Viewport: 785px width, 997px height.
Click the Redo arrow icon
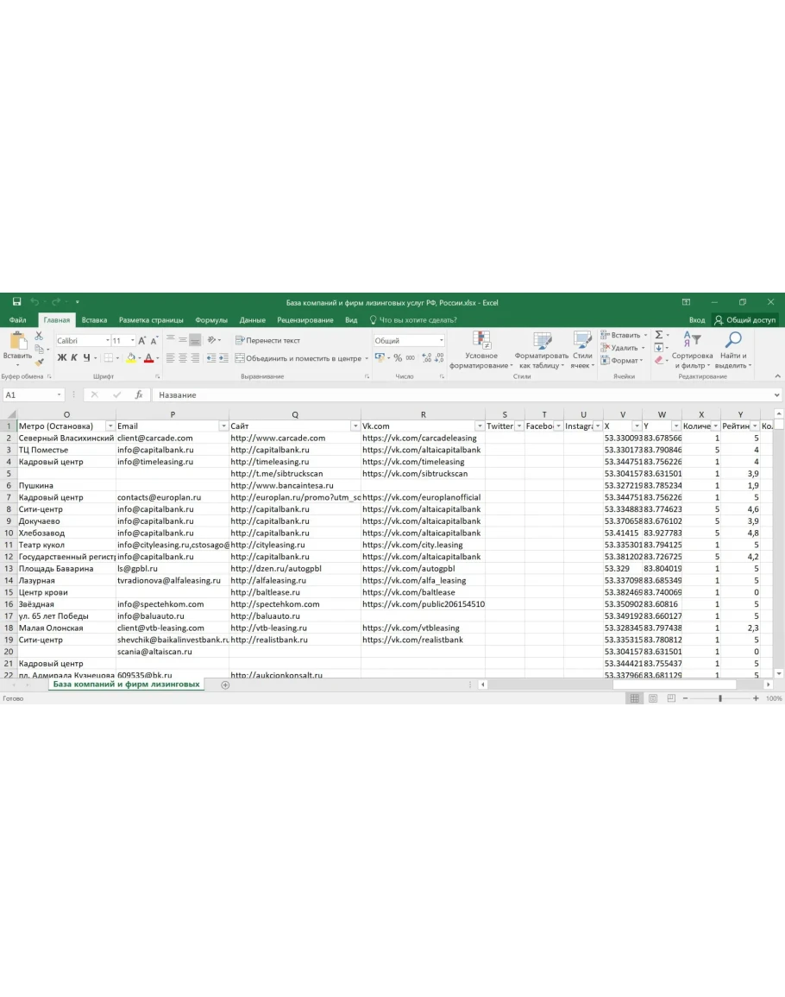tap(56, 302)
